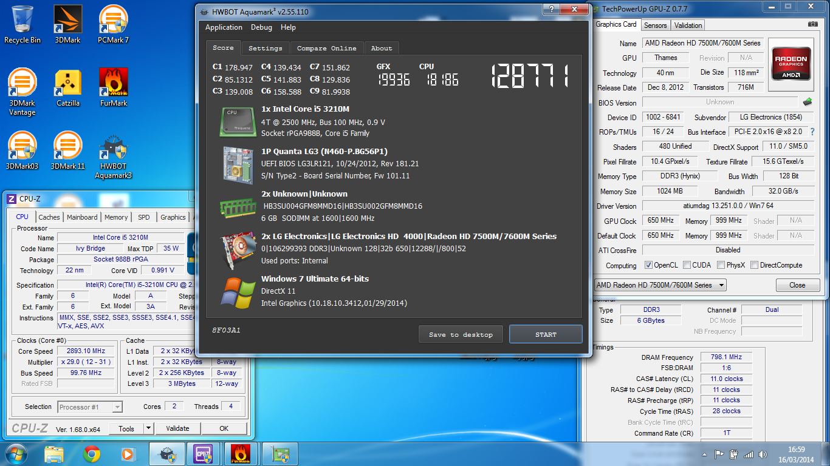Viewport: 830px width, 466px height.
Task: Open the Catzilla desktop icon
Action: tap(68, 88)
